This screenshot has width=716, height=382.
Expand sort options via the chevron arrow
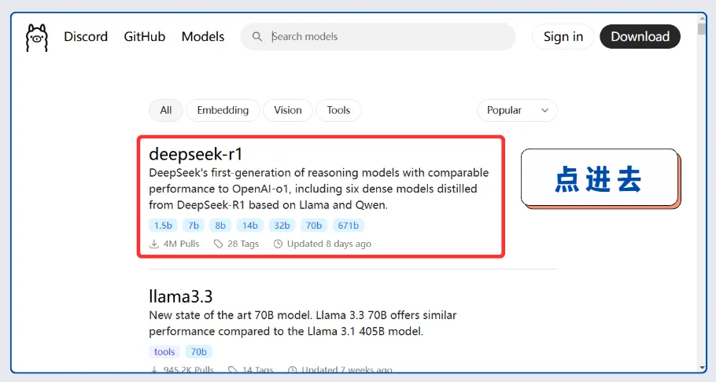pyautogui.click(x=544, y=111)
